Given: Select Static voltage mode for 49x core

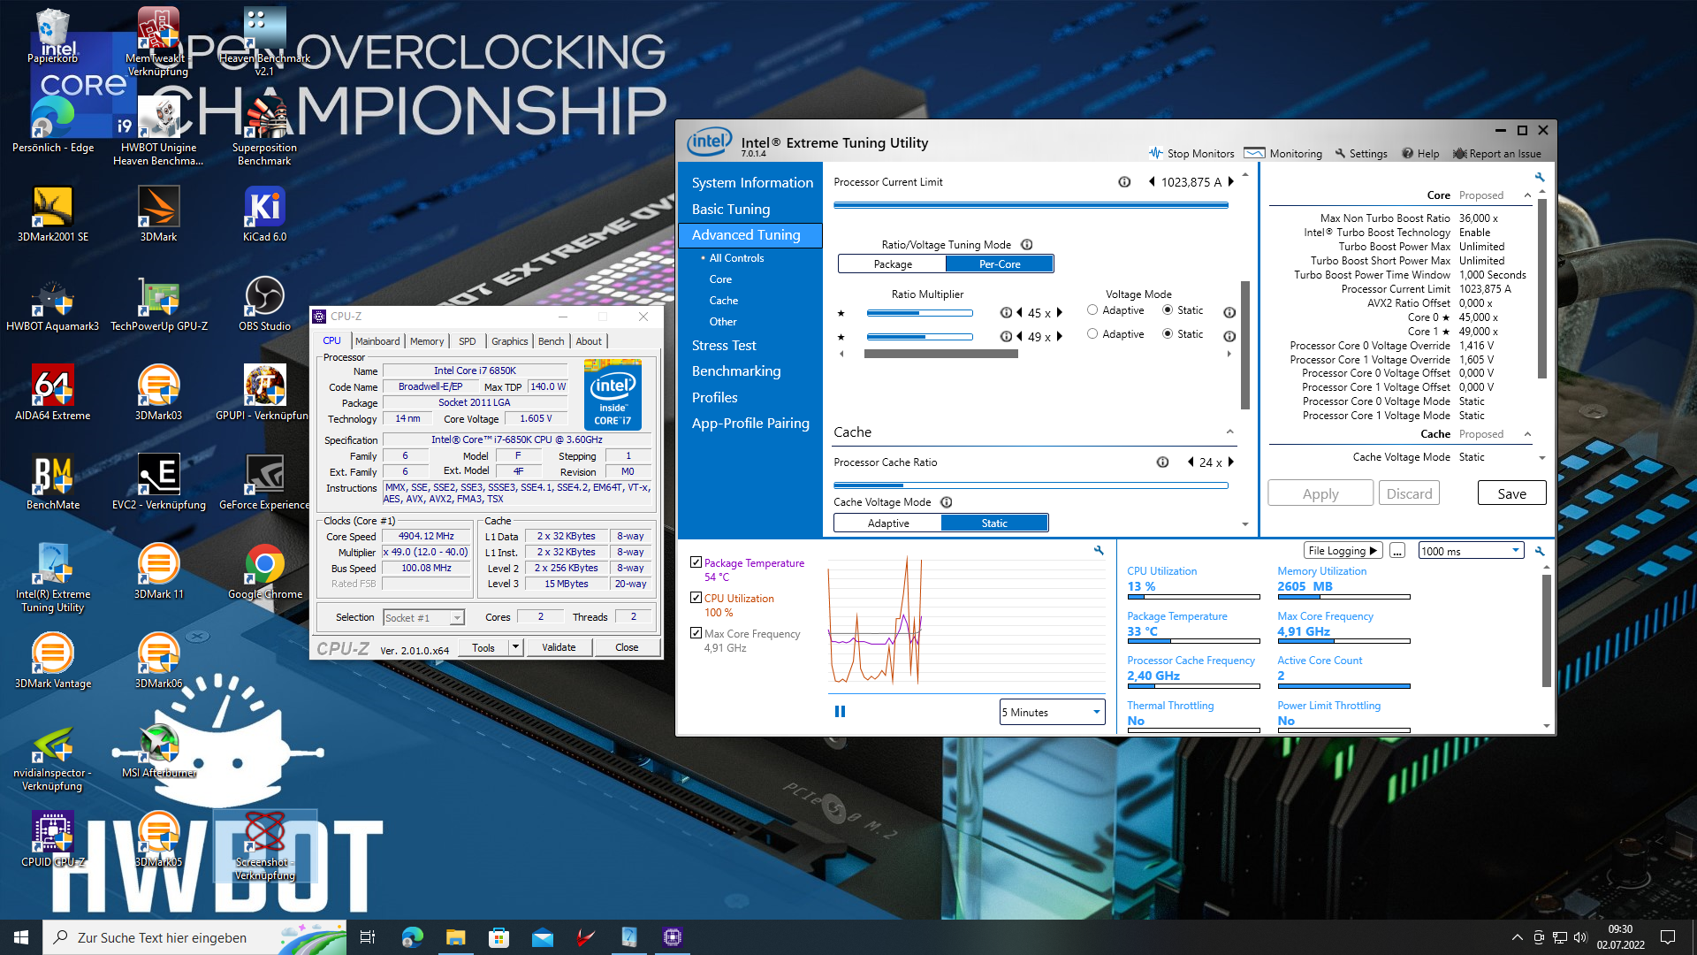Looking at the screenshot, I should (1168, 334).
